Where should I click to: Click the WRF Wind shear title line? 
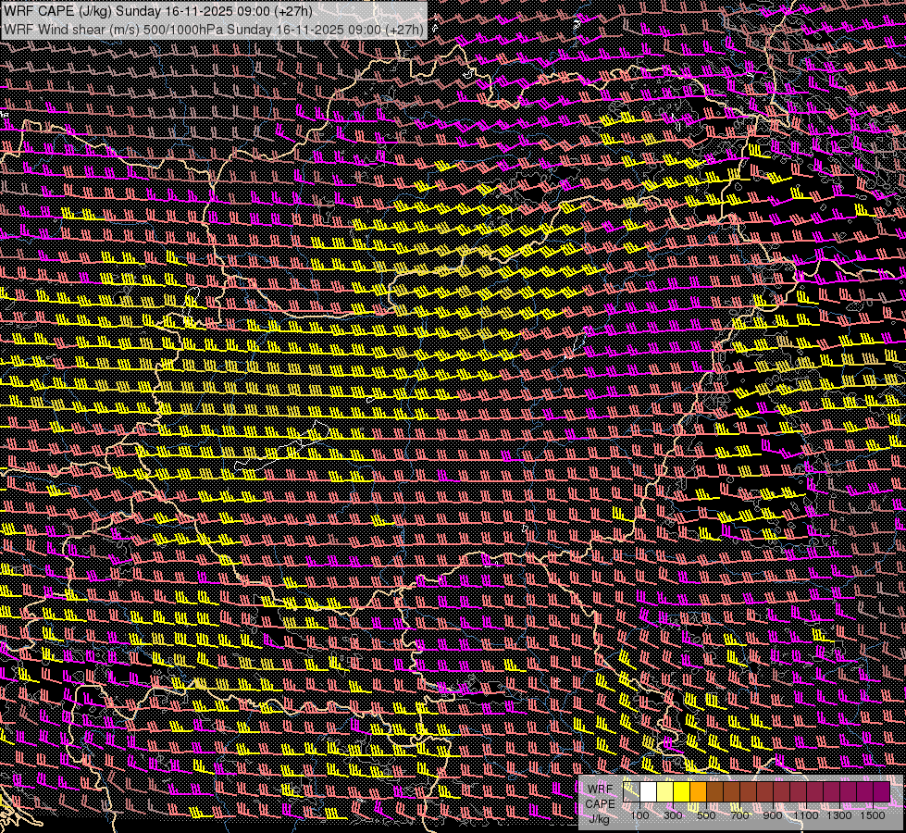pos(213,29)
